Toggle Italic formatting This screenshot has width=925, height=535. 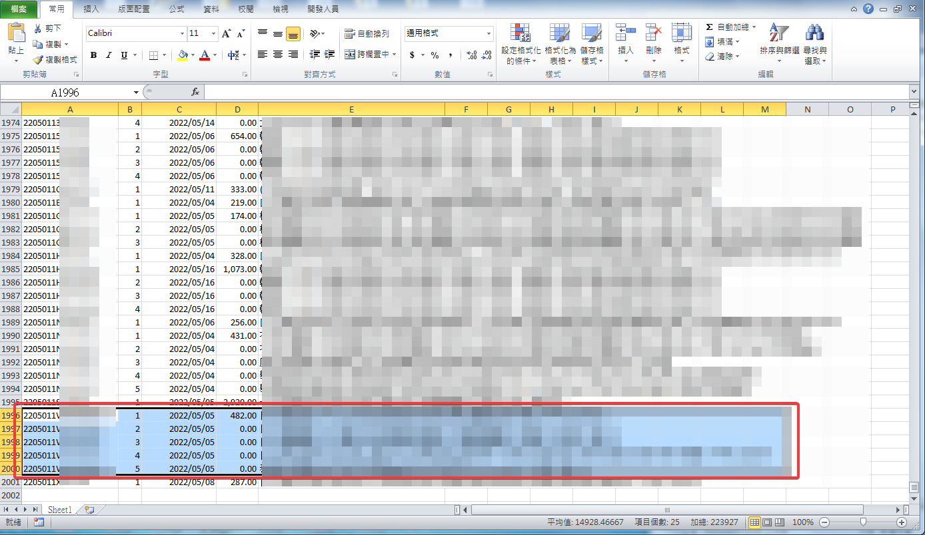pyautogui.click(x=109, y=55)
